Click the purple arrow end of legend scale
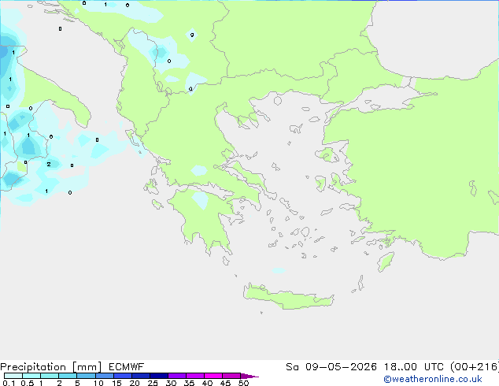The width and height of the screenshot is (499, 386). (249, 376)
